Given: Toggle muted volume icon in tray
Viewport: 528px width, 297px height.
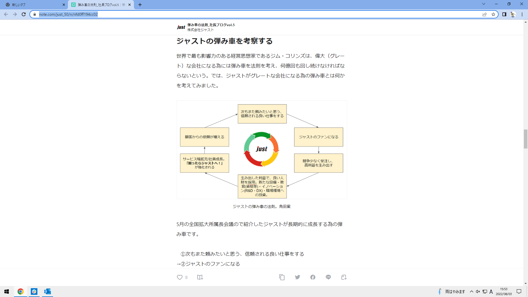Looking at the screenshot, I should click(478, 291).
